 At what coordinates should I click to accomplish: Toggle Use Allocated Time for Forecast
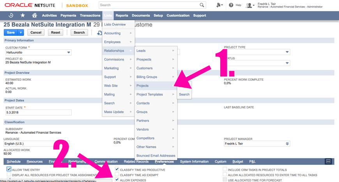[x=225, y=179]
